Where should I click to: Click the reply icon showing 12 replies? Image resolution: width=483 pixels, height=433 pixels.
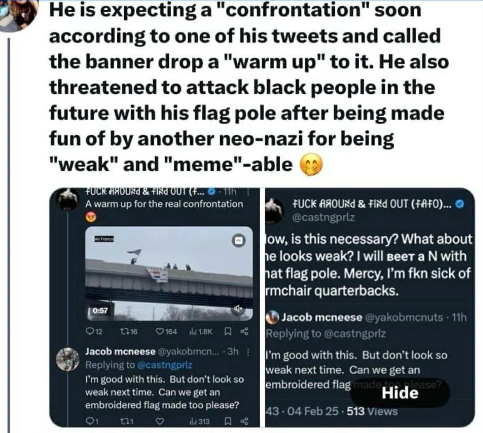(x=90, y=331)
